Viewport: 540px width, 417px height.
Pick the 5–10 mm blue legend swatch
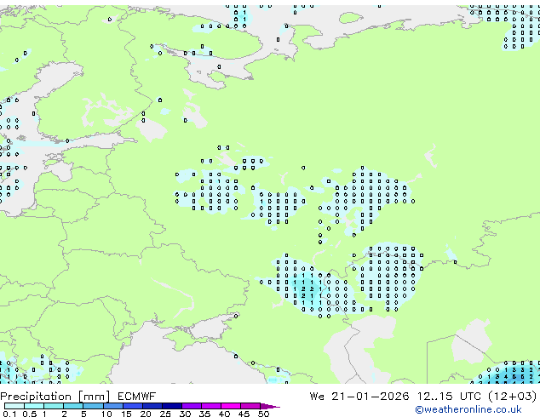94,406
